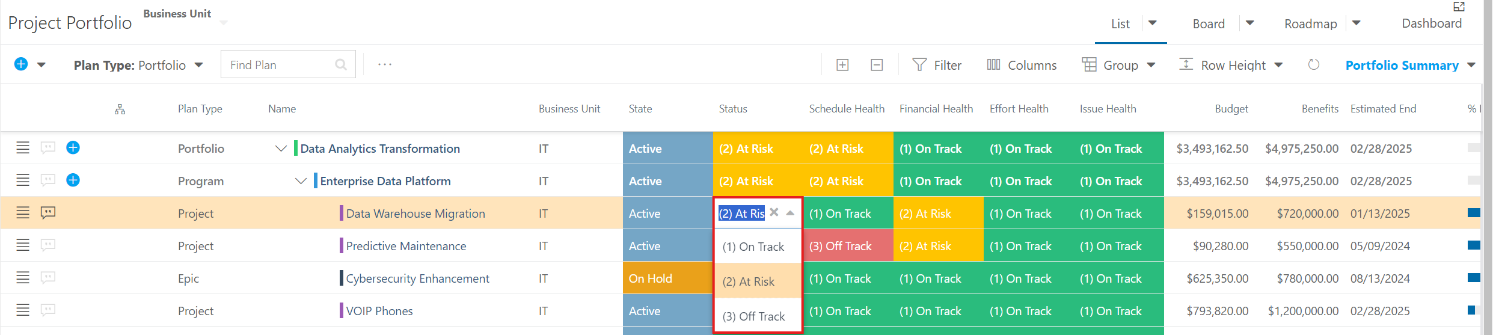Open comments for Data Warehouse Migration row
Image resolution: width=1493 pixels, height=335 pixels.
[x=48, y=212]
